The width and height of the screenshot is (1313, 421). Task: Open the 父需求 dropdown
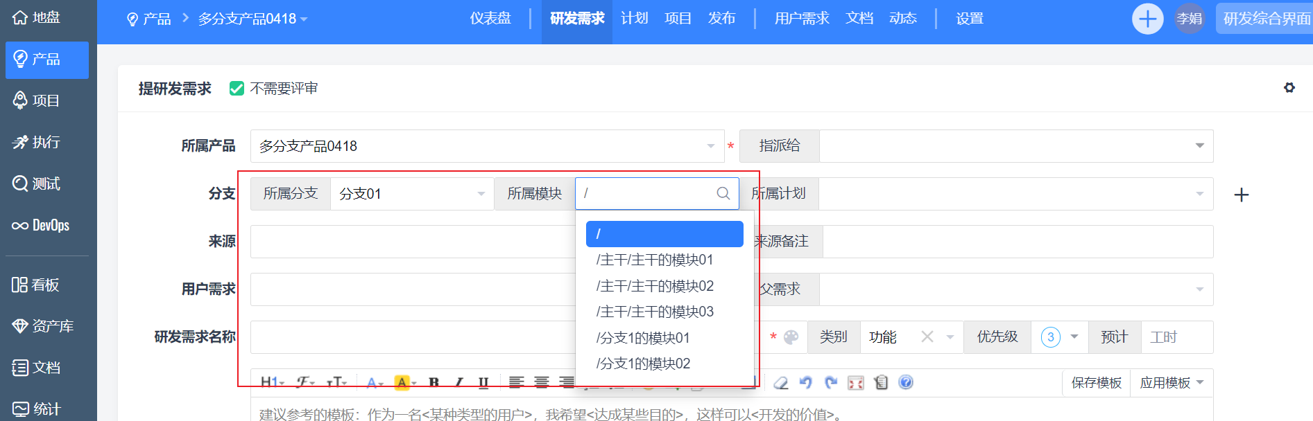tap(1016, 289)
